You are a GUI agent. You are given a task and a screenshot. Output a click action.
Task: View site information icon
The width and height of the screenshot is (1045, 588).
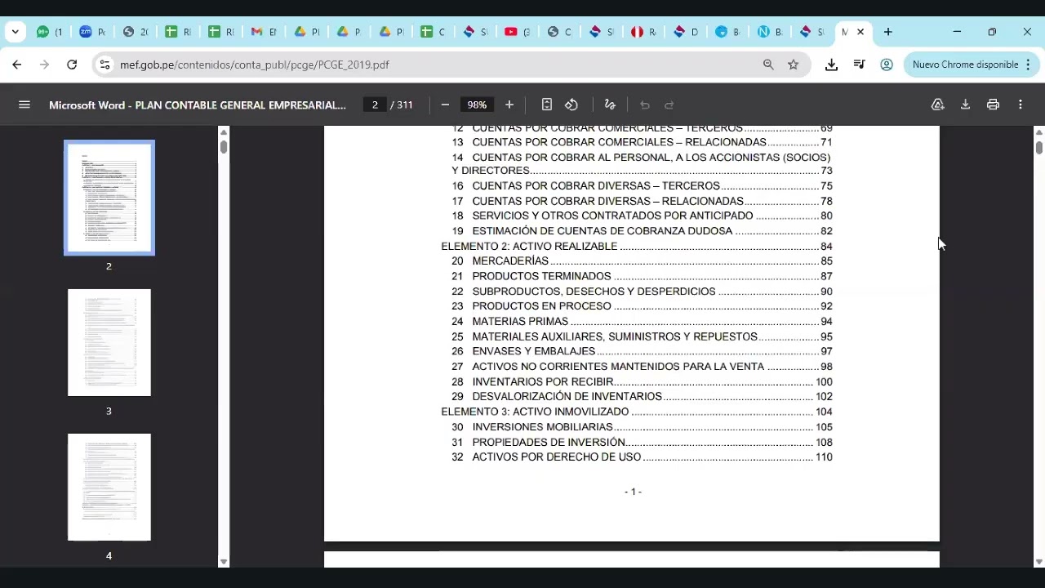(x=104, y=65)
